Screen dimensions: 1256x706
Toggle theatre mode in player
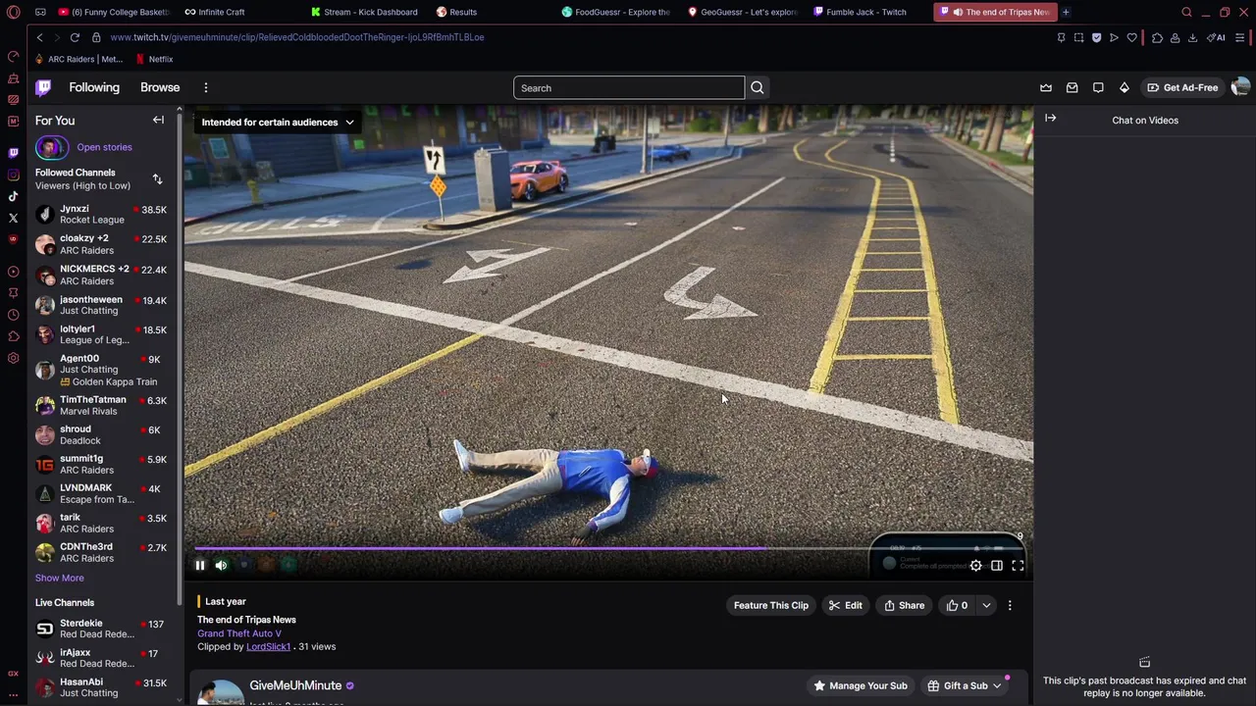point(996,566)
